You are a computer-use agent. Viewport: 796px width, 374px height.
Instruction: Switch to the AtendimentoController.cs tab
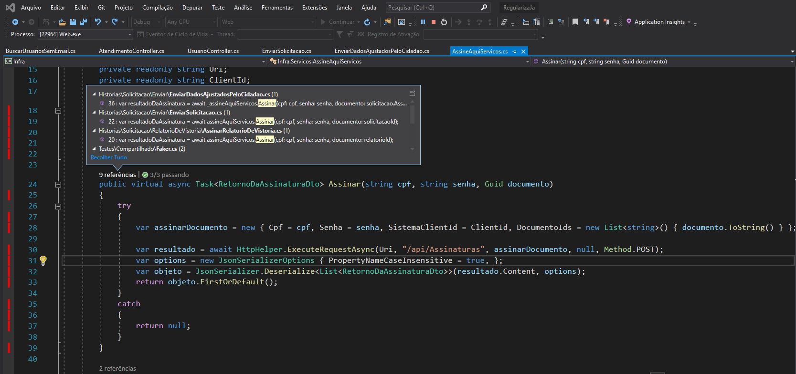(x=131, y=51)
